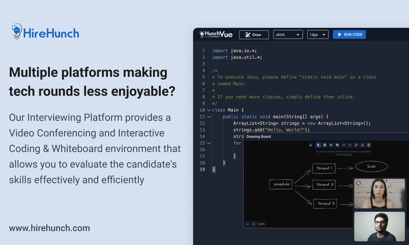Click the strings.add("Hello, World!") line
Viewport: 409px width, 245px height.
(271, 130)
